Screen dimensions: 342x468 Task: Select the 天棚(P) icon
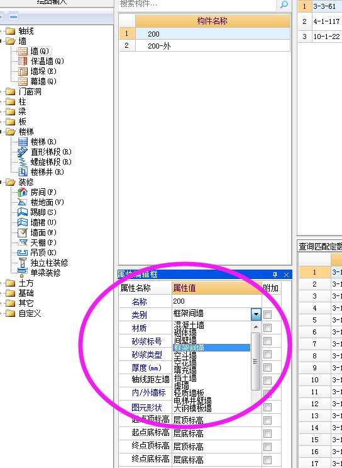click(x=23, y=243)
